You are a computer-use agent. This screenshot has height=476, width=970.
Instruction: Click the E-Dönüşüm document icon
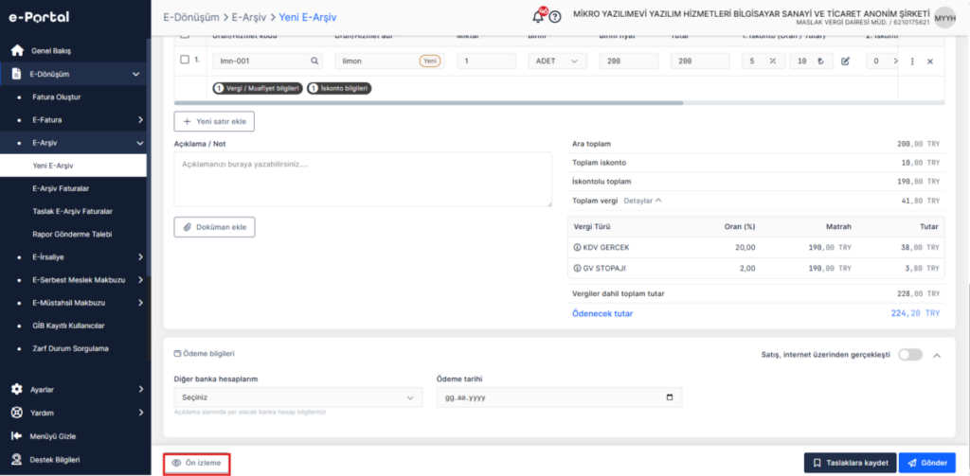tap(17, 74)
